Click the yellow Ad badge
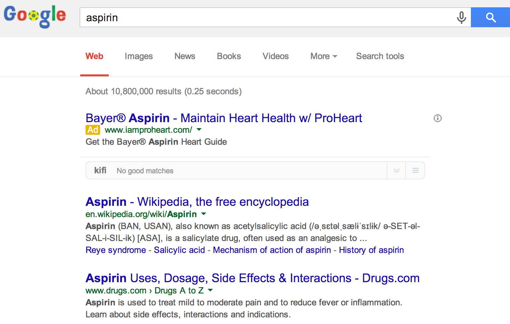Screen dimensions: 510x324 [93, 130]
